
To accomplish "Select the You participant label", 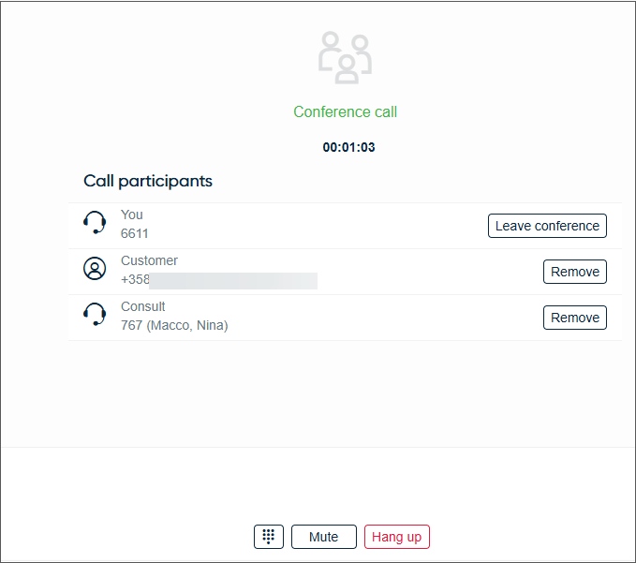I will click(x=132, y=215).
